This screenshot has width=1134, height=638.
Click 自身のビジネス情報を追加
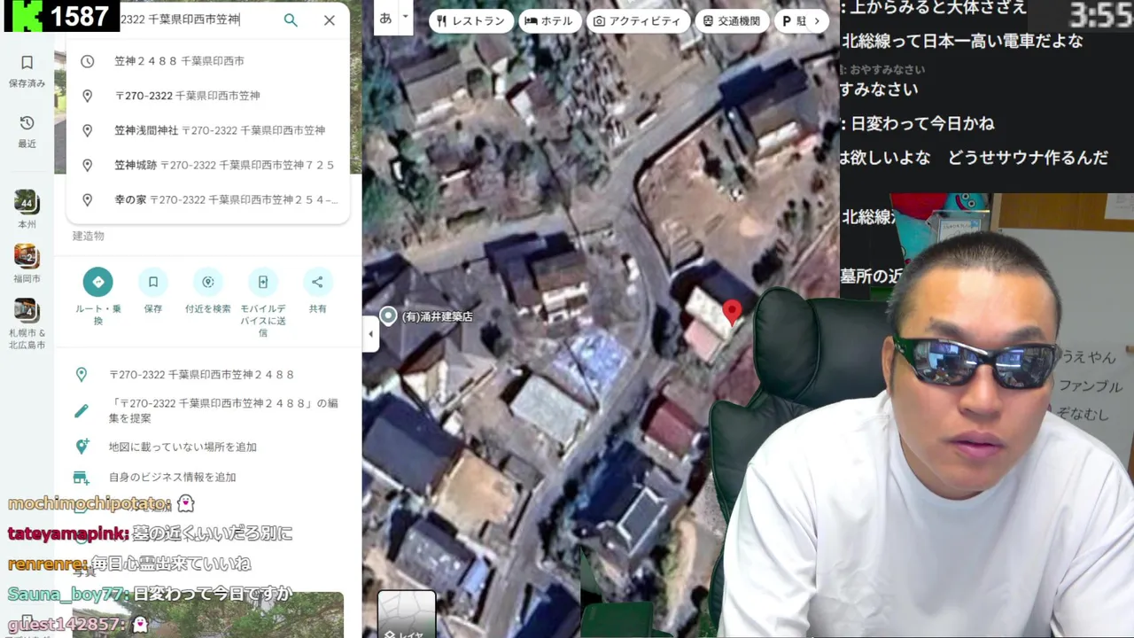(x=208, y=477)
